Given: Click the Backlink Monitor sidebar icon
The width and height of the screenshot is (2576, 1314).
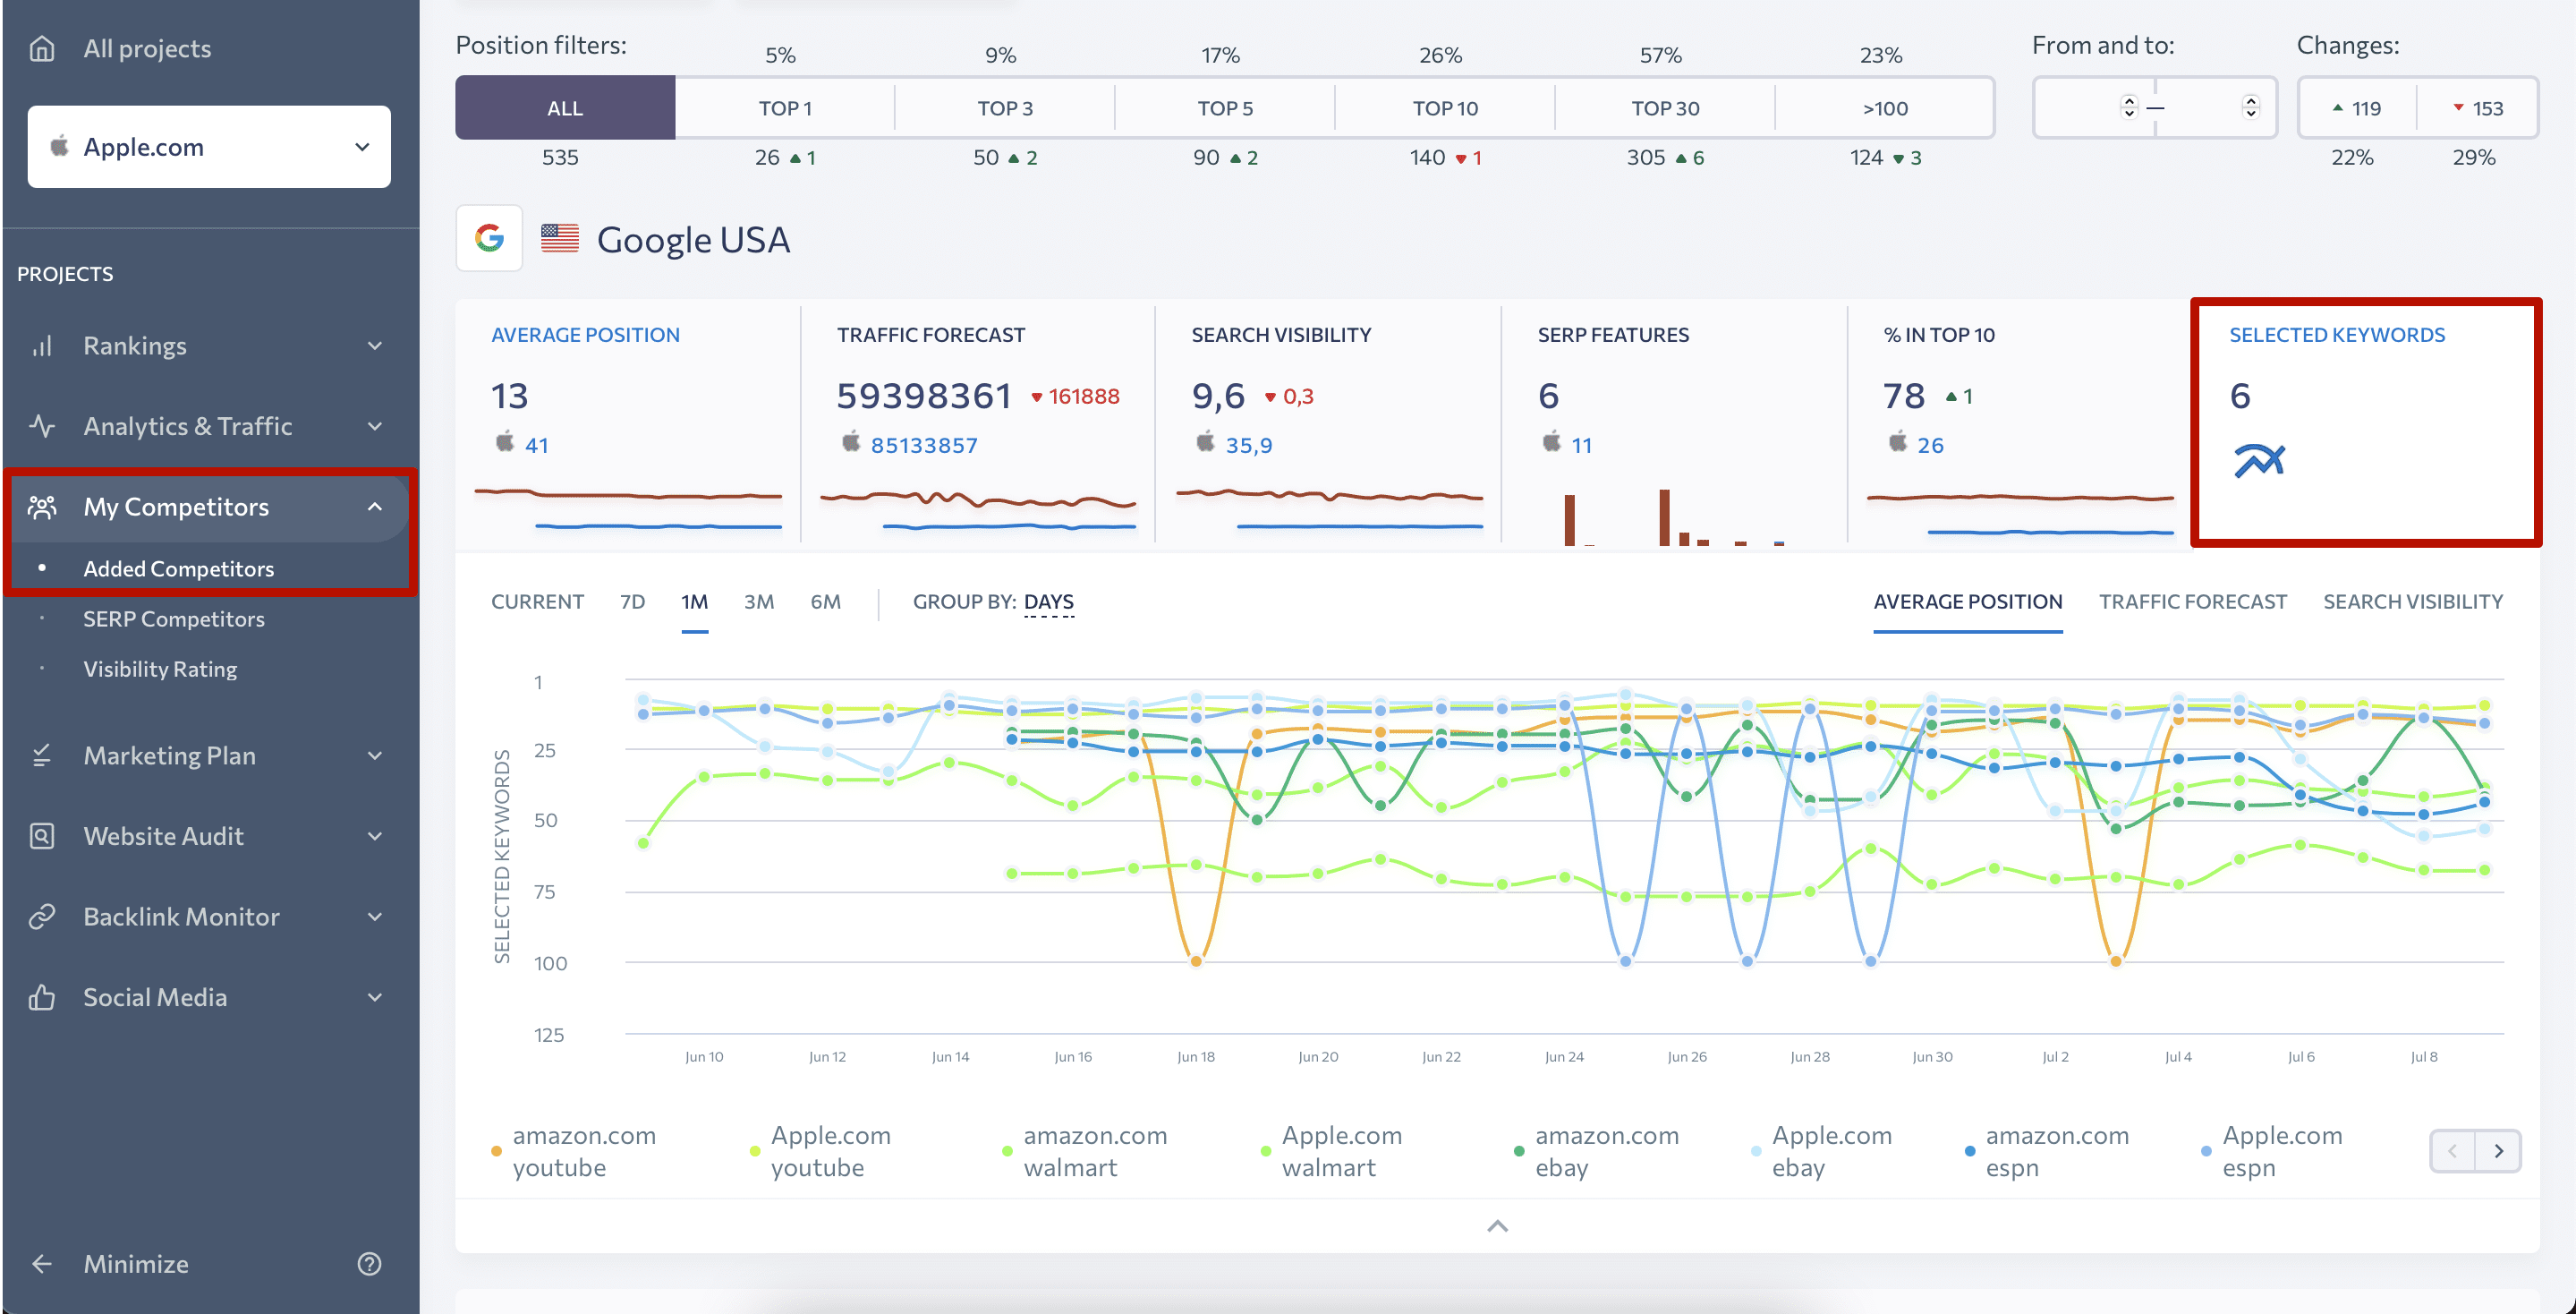Looking at the screenshot, I should click(x=46, y=915).
